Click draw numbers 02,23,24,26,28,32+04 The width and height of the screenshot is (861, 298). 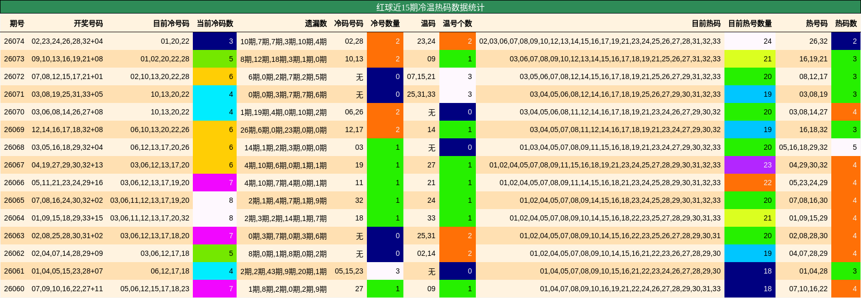point(67,41)
